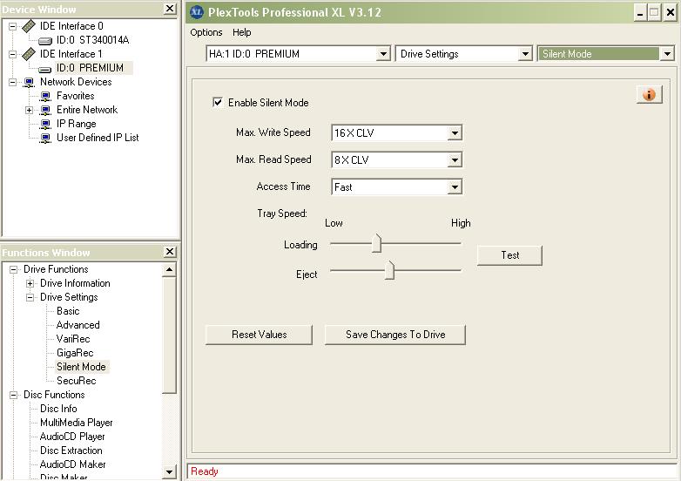Click the User Defined IP List icon
This screenshot has height=481, width=681.
[x=45, y=138]
